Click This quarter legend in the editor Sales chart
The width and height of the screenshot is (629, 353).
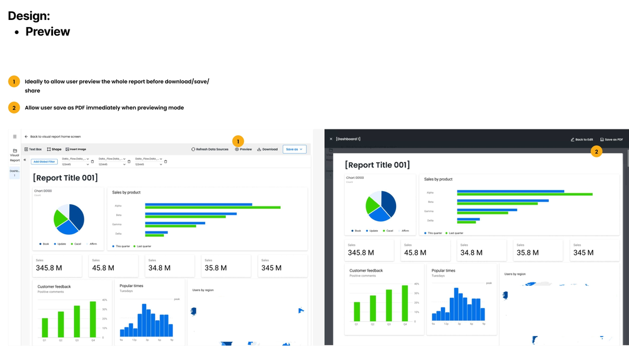point(121,246)
